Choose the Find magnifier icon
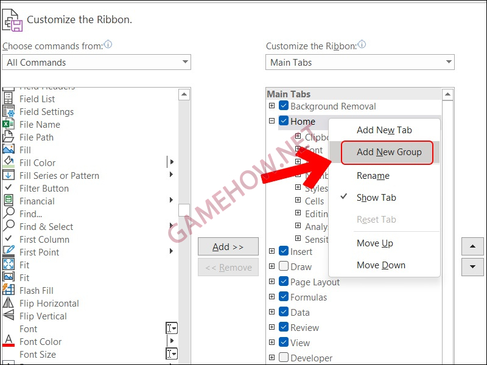The image size is (487, 365). [9, 214]
